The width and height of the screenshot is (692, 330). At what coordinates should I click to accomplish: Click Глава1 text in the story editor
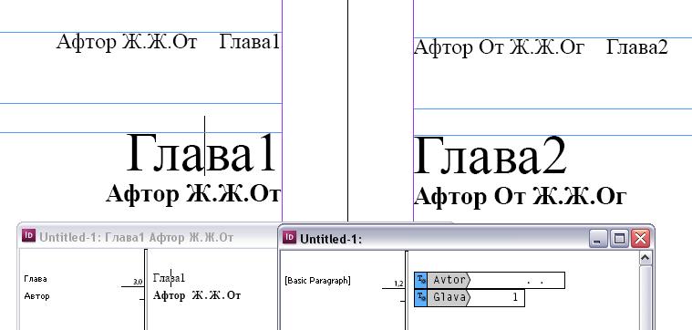tap(169, 278)
